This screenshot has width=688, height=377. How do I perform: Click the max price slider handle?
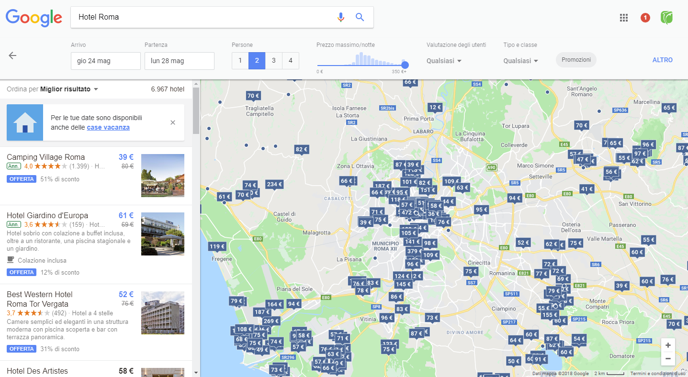405,65
